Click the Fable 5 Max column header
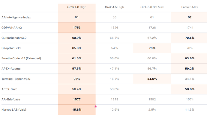 (190, 7)
